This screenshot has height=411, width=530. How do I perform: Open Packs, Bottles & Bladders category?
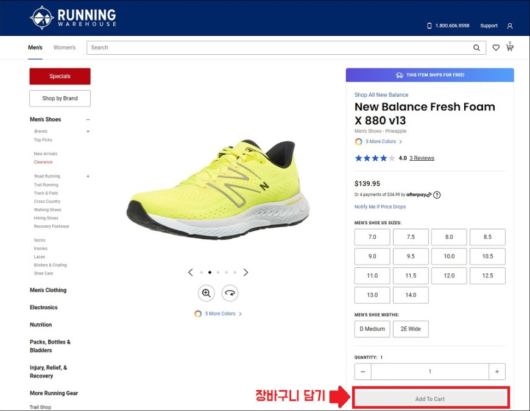[50, 346]
